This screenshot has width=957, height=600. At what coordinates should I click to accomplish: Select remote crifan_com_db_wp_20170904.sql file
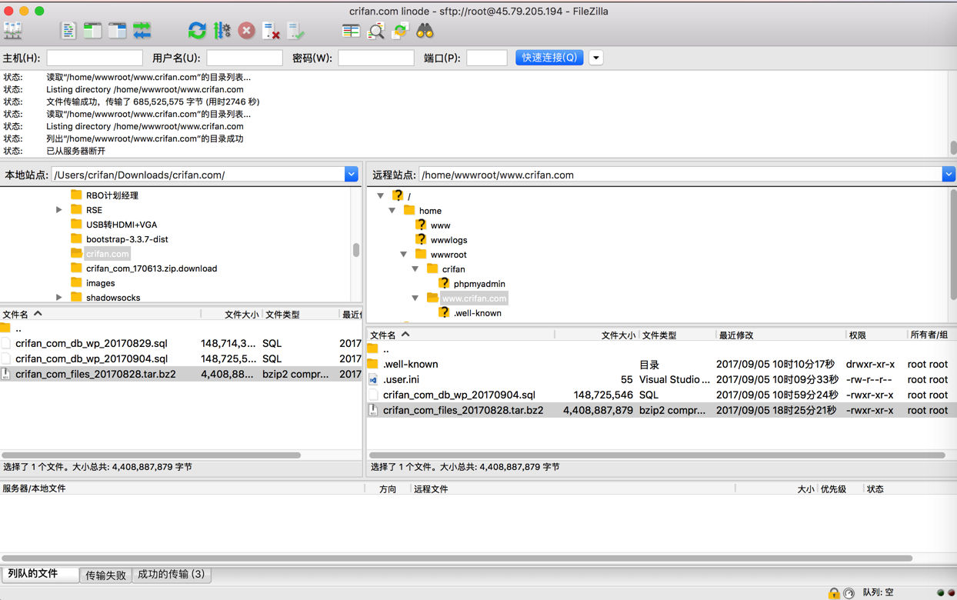662,395
